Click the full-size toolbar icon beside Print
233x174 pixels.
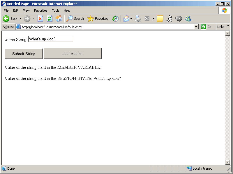pos(147,19)
